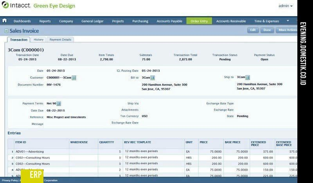The width and height of the screenshot is (313, 183).
Task: Click the Intacct logo
Action: (x=16, y=5)
